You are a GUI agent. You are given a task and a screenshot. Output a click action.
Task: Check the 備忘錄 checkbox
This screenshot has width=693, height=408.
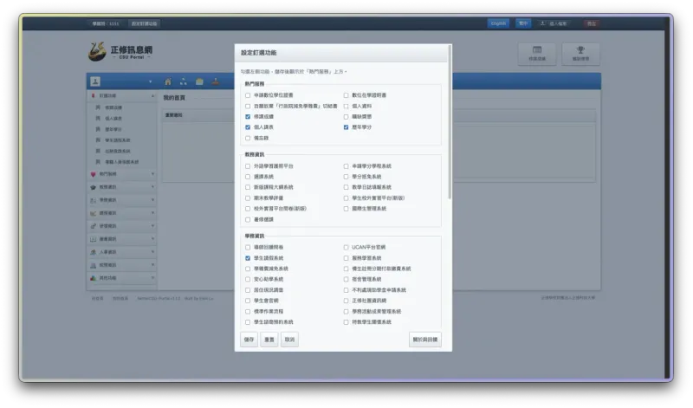click(x=248, y=138)
